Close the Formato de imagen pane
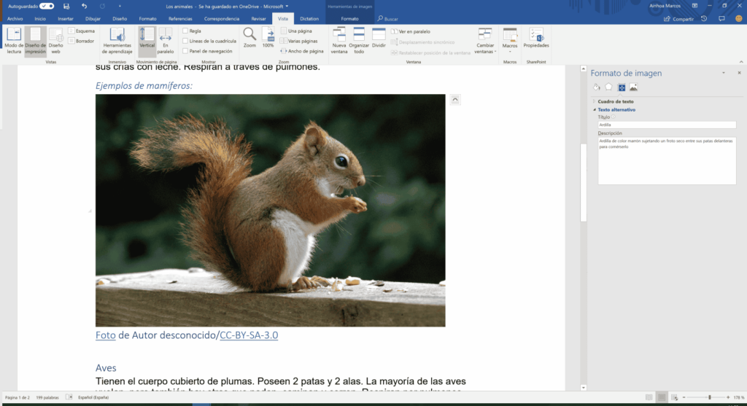The width and height of the screenshot is (747, 406). point(740,73)
